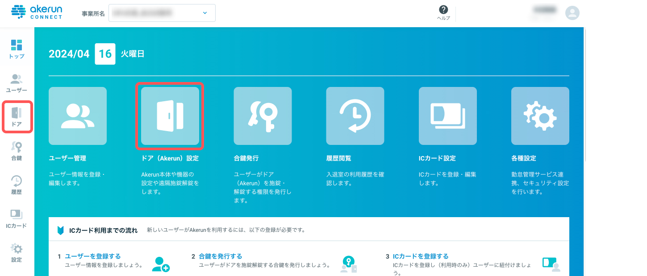The image size is (647, 276).
Task: Follow the ユーザーを登録する link
Action: point(93,256)
